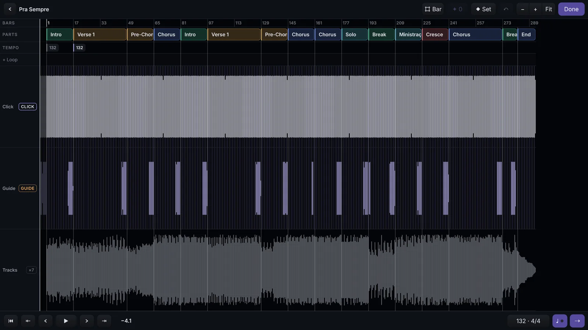Zoom in with the plus button

(535, 9)
